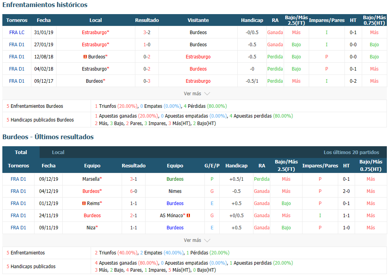
Task: Click the +0.5/1 handicap value
Action: [x=236, y=179]
